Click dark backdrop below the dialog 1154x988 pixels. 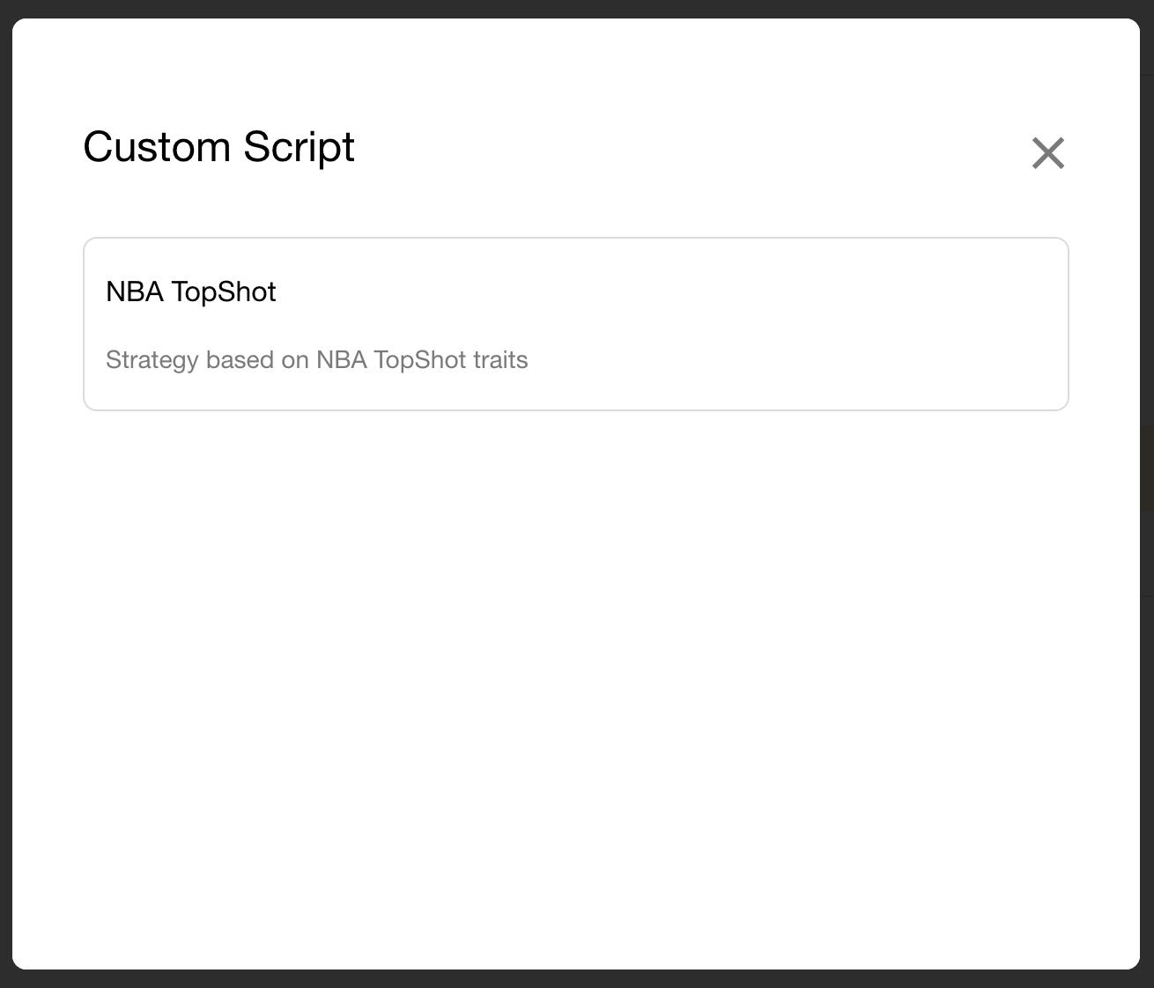(577, 979)
